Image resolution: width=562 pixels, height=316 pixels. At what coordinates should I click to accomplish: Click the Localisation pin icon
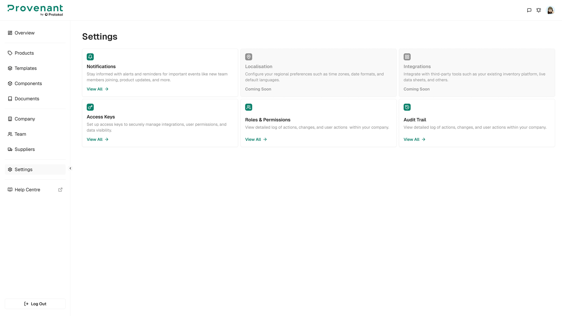click(x=249, y=57)
